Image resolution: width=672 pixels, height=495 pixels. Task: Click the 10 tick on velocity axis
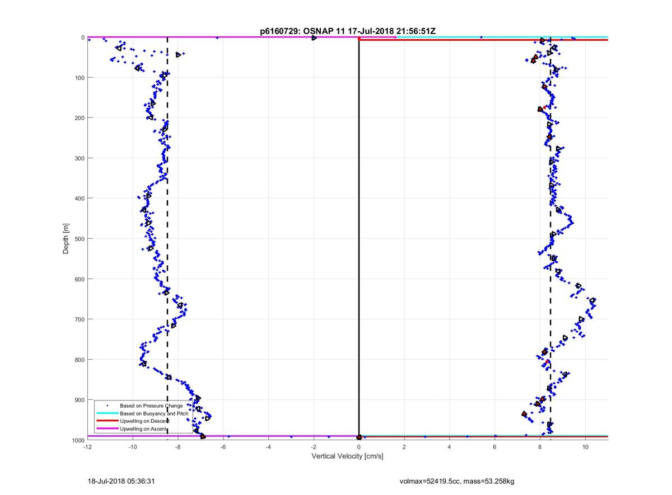point(585,447)
